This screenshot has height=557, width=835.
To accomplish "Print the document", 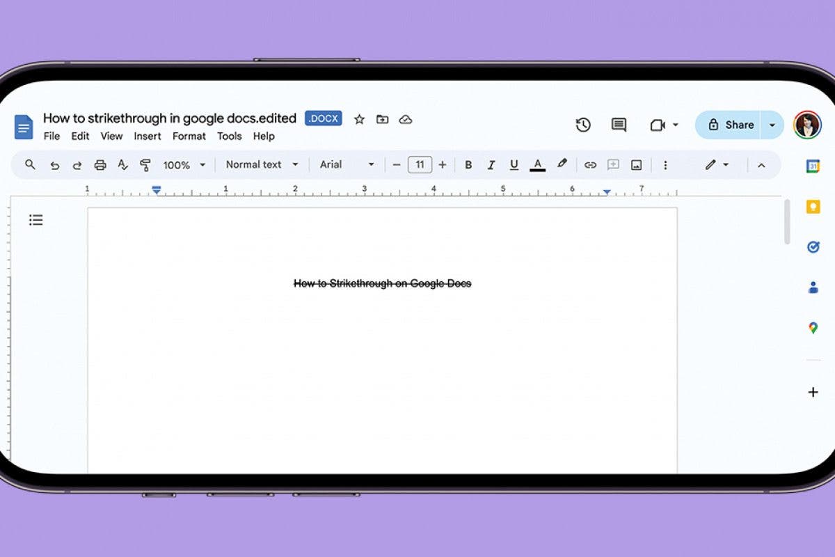I will (100, 165).
